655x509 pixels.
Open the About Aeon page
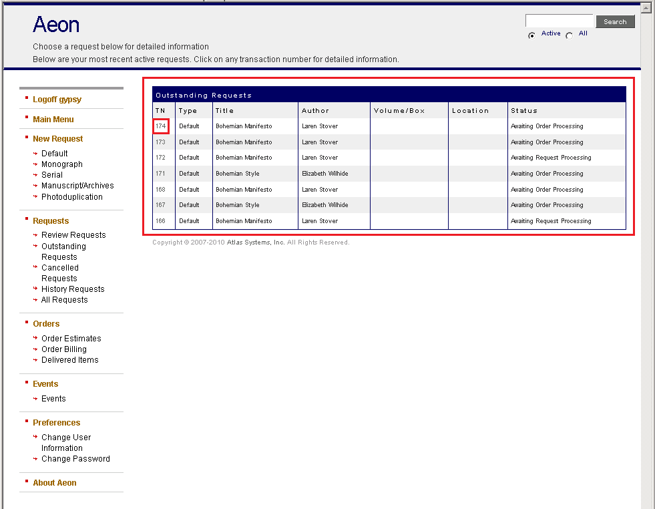(x=54, y=482)
